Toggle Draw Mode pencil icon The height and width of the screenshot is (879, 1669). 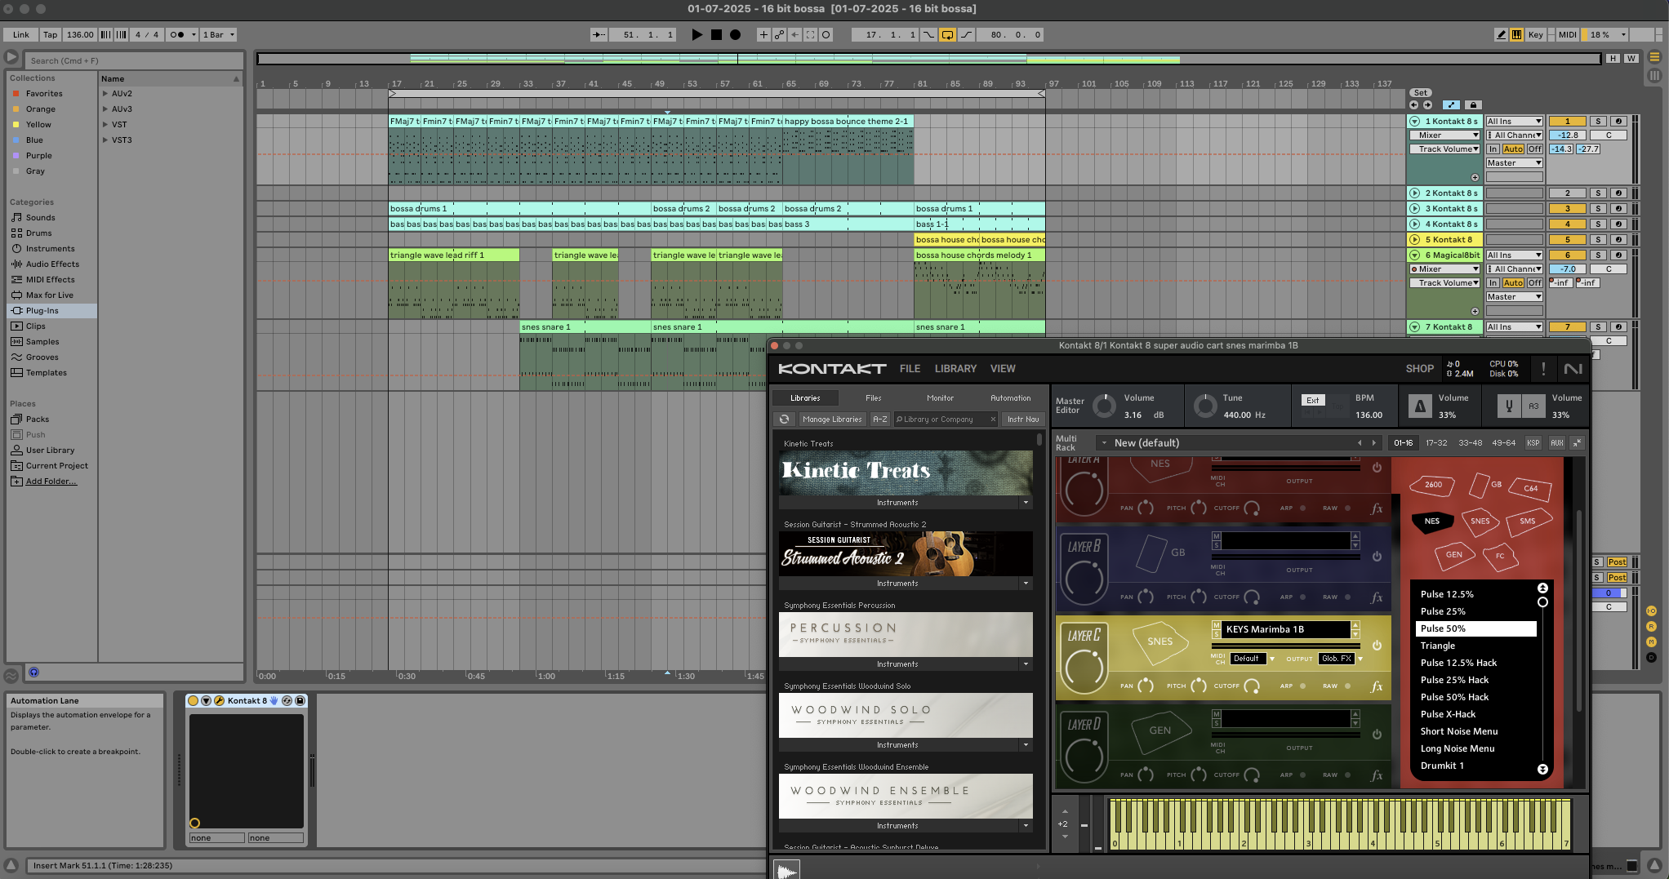(1501, 35)
